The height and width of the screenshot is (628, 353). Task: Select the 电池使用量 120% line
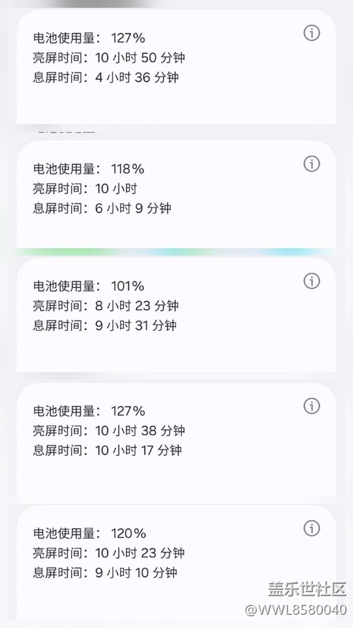tap(90, 533)
